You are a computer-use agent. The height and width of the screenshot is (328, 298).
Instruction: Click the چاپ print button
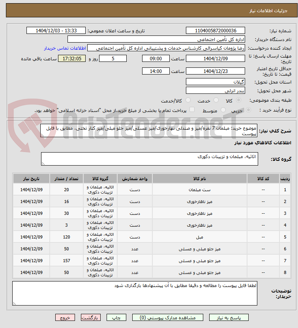click(116, 317)
